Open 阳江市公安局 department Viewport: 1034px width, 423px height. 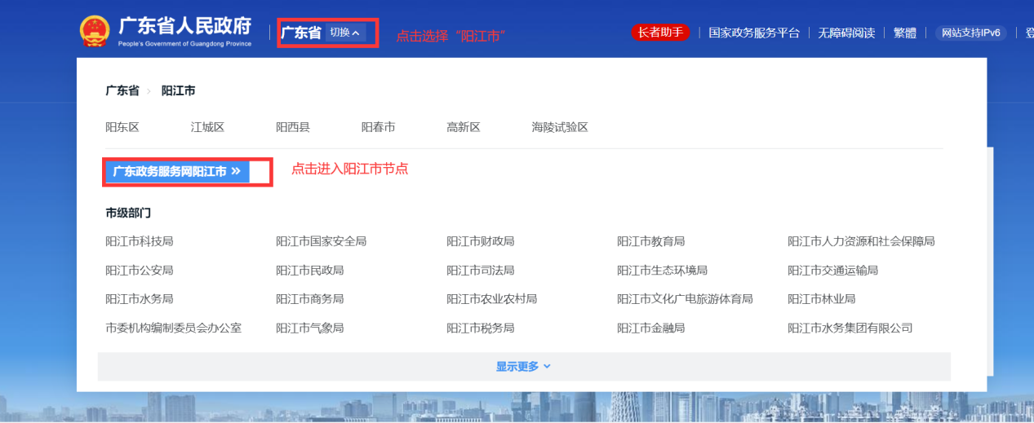(x=140, y=270)
